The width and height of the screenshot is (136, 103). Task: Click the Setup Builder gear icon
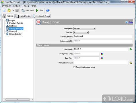(7, 34)
